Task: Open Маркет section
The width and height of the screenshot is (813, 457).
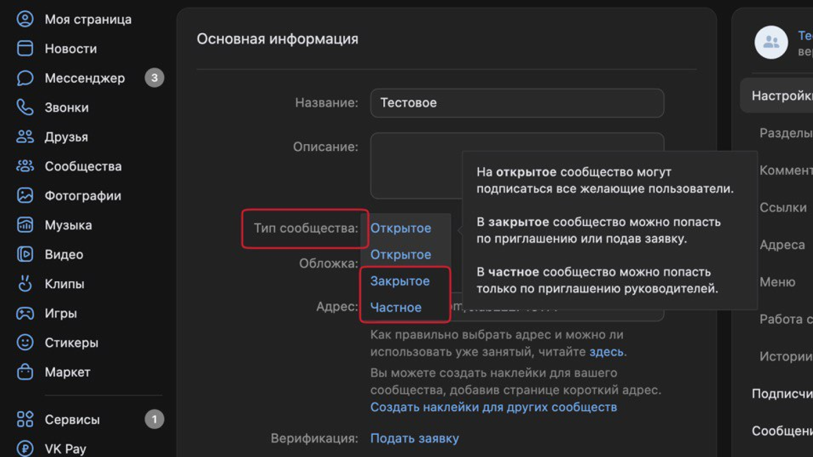Action: coord(68,372)
